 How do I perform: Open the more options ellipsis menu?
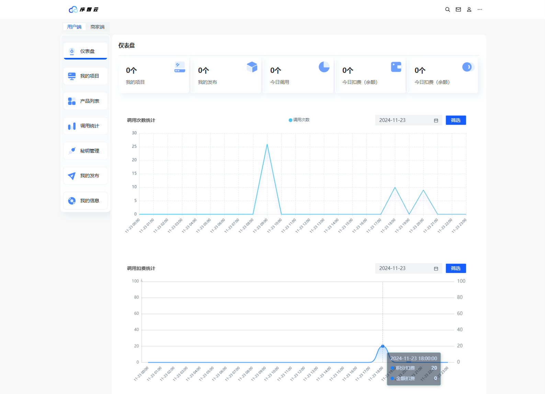pos(480,10)
